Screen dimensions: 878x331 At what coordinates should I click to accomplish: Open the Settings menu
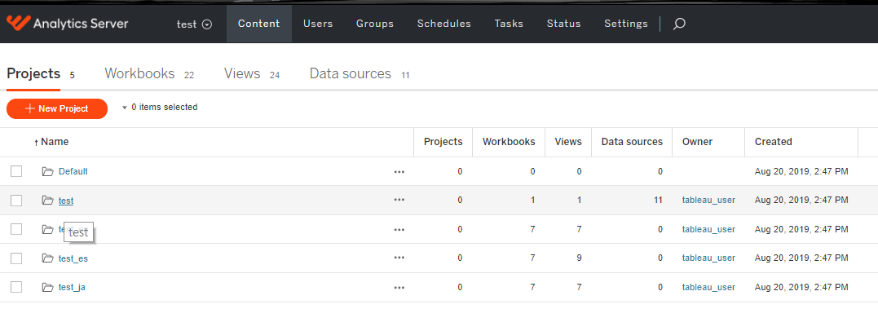[626, 24]
